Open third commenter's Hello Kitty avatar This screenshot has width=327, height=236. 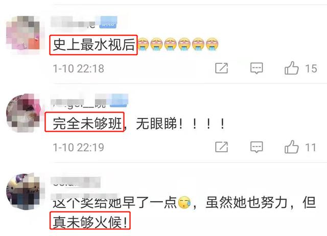click(23, 192)
